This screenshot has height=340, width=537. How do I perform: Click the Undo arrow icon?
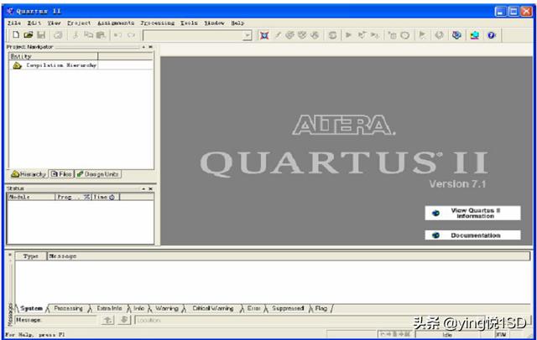pyautogui.click(x=117, y=35)
